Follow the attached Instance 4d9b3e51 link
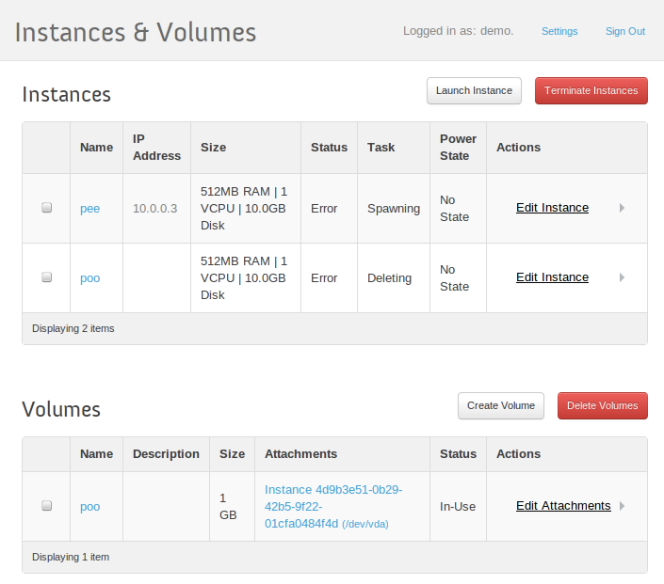The height and width of the screenshot is (584, 664). pyautogui.click(x=332, y=506)
